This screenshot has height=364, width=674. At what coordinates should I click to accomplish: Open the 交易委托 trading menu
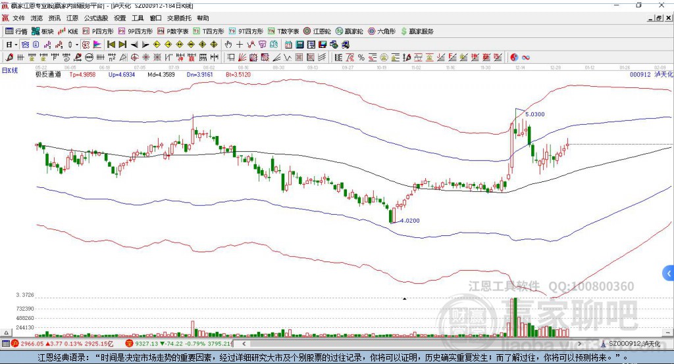pyautogui.click(x=179, y=18)
